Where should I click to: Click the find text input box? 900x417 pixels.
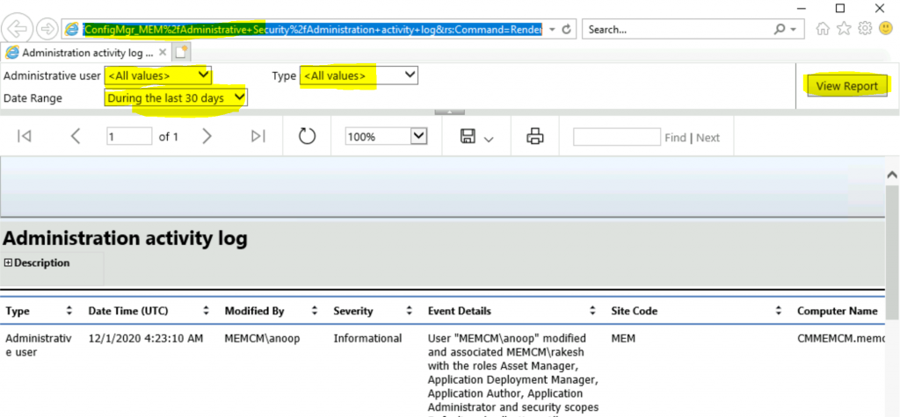pos(617,137)
